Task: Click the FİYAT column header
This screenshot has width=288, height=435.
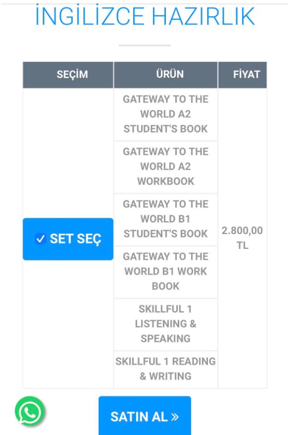Action: pyautogui.click(x=246, y=74)
